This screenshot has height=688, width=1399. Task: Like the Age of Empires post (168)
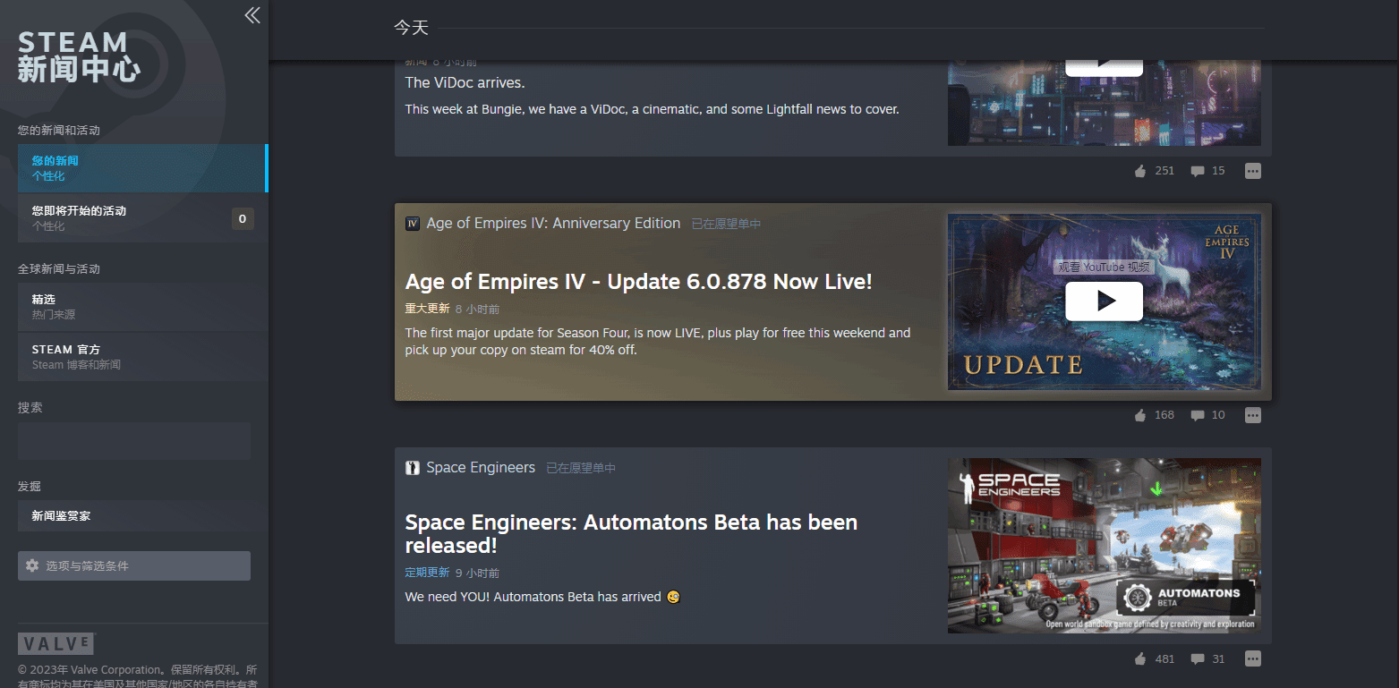1154,415
